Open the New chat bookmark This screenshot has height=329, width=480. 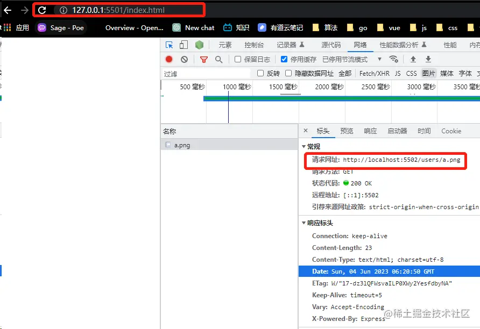pos(194,28)
